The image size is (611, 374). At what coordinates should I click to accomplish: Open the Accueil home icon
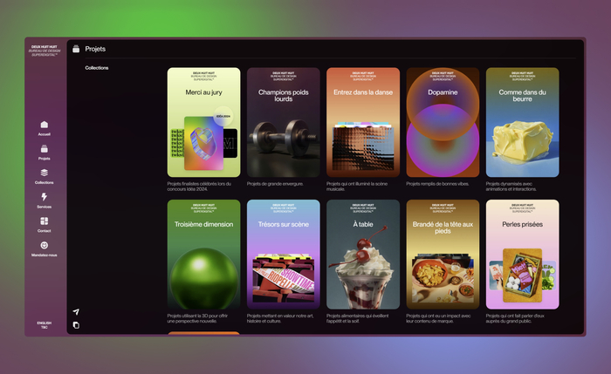coord(44,125)
